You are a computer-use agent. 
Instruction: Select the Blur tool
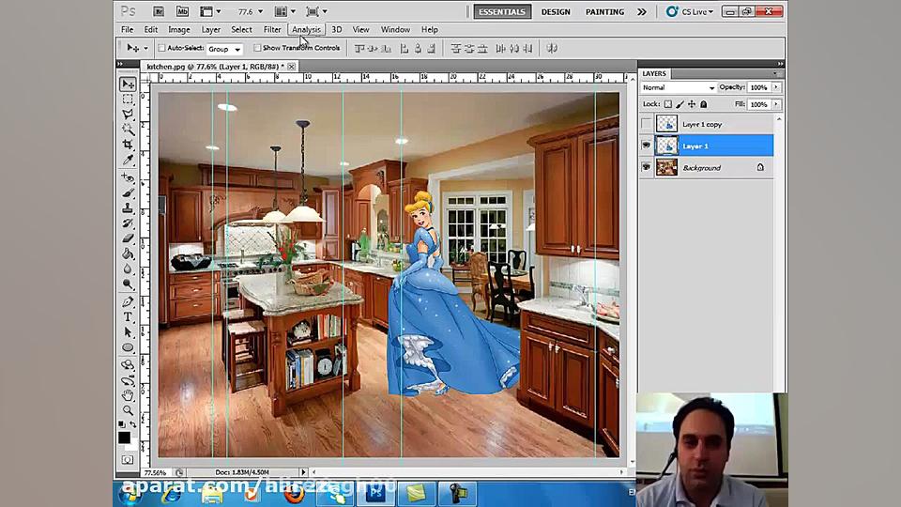[128, 269]
